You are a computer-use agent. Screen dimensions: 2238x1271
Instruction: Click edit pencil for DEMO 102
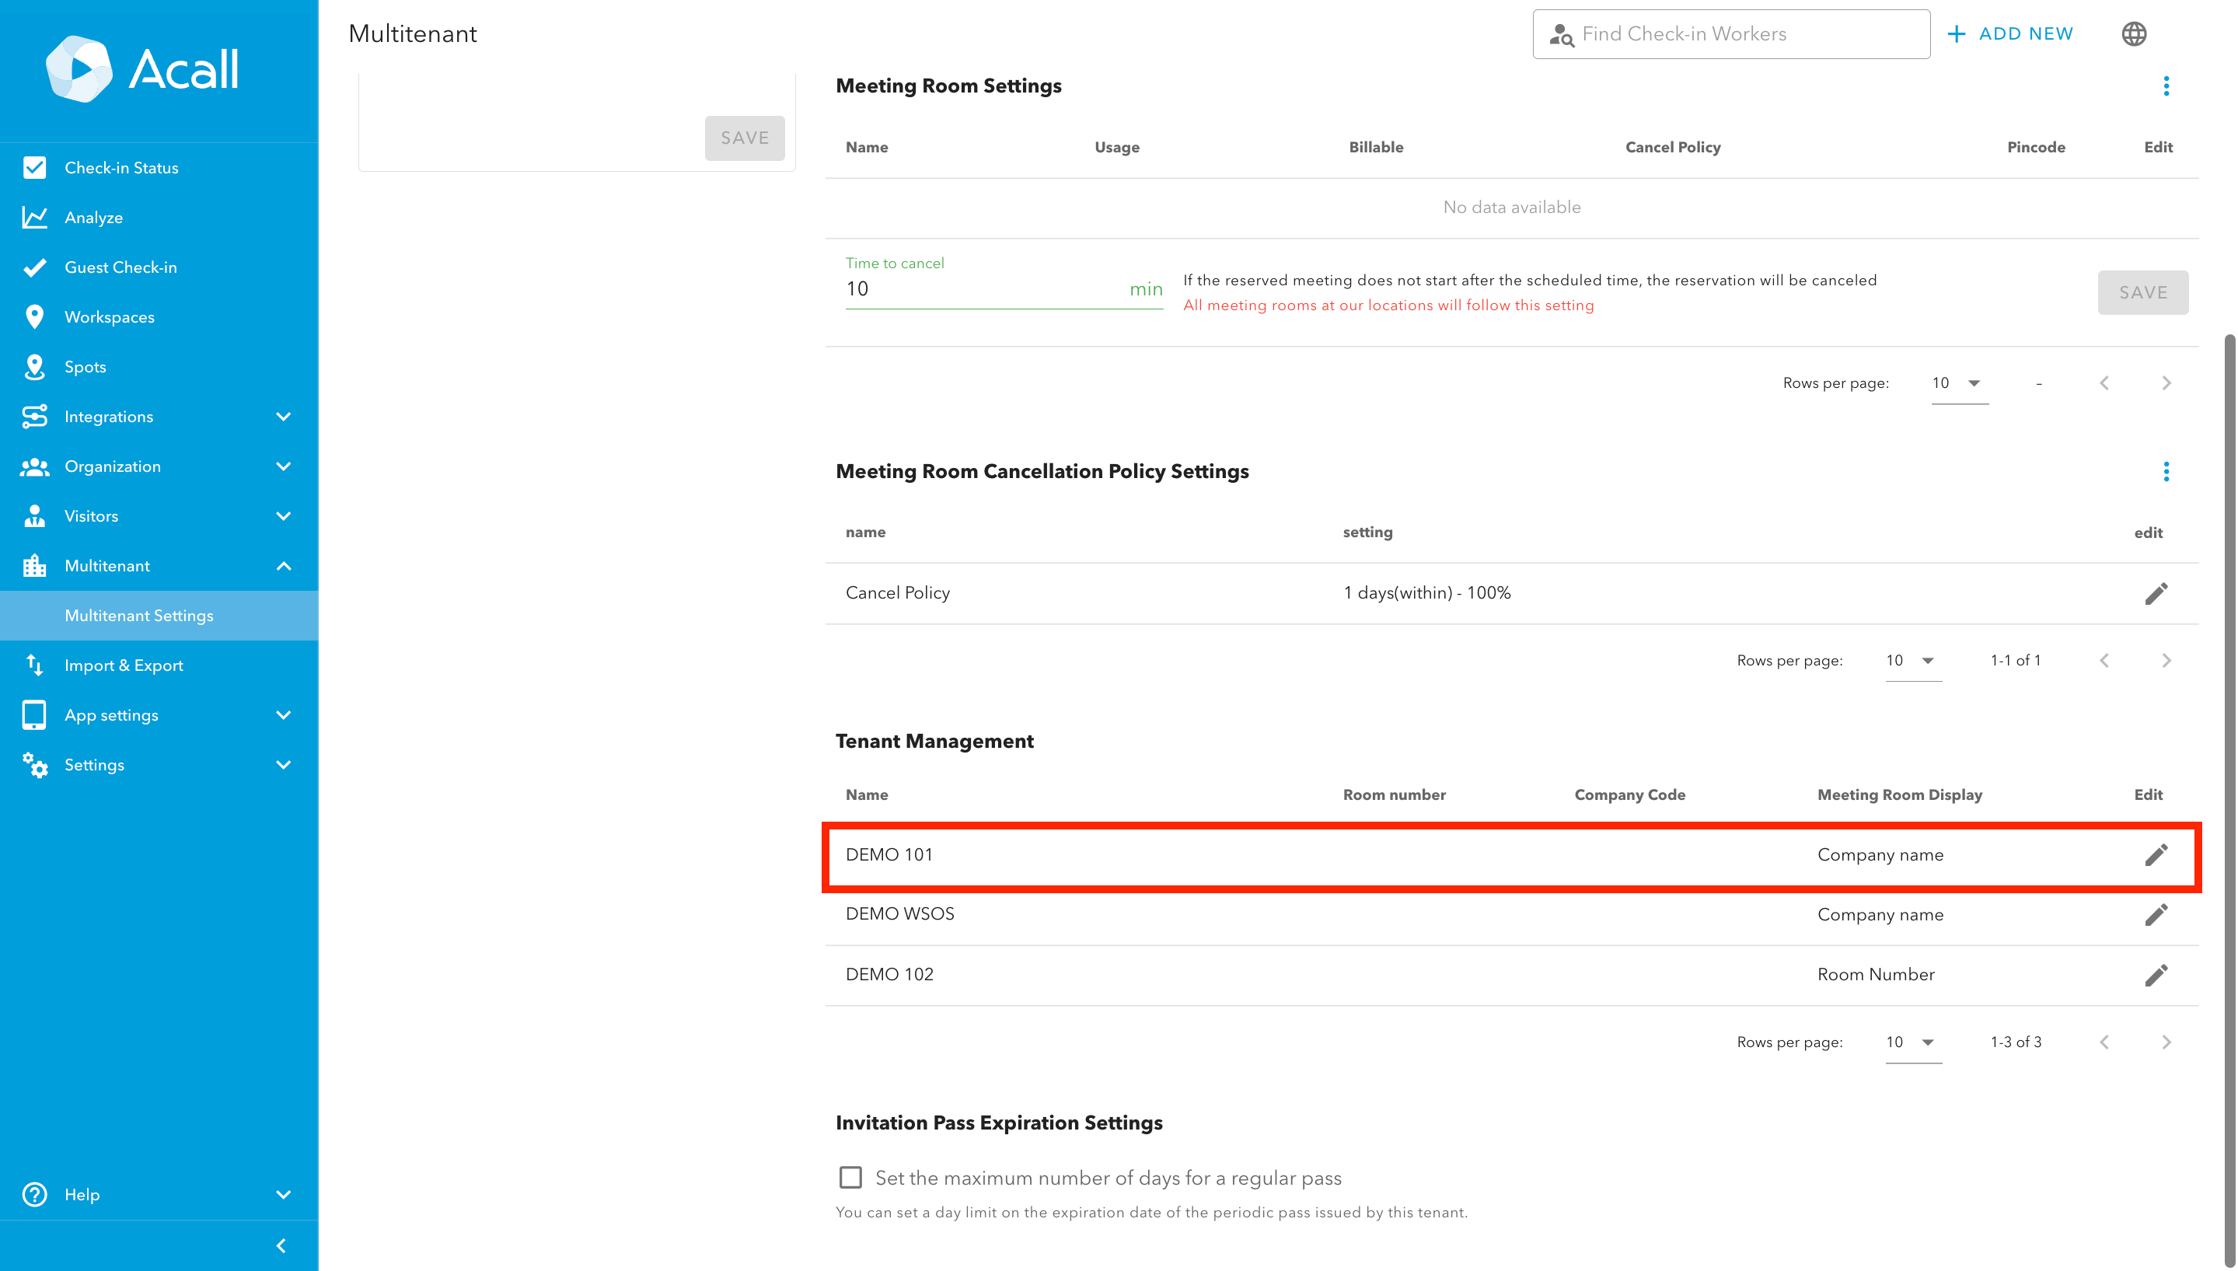tap(2155, 975)
